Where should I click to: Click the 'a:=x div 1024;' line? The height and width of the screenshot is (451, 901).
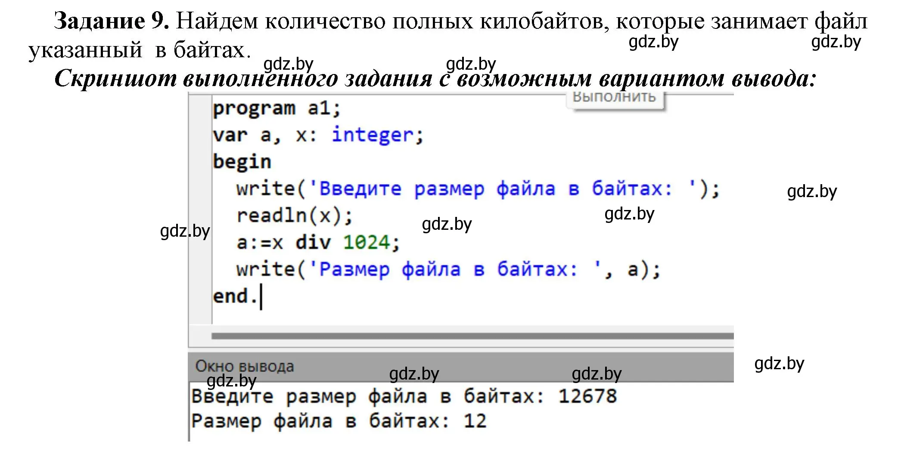coord(318,243)
